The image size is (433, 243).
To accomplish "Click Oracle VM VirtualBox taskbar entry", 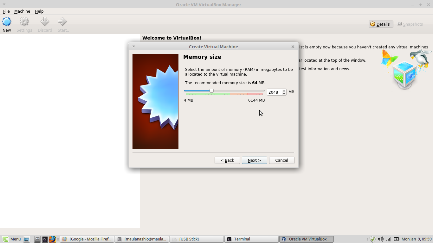I will pos(306,239).
